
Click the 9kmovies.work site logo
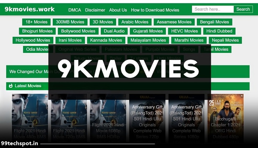click(30, 9)
